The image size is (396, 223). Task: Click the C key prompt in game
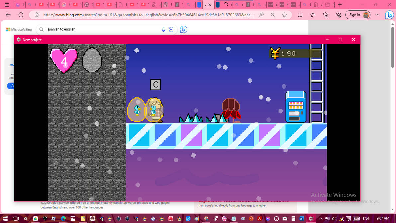tap(155, 84)
